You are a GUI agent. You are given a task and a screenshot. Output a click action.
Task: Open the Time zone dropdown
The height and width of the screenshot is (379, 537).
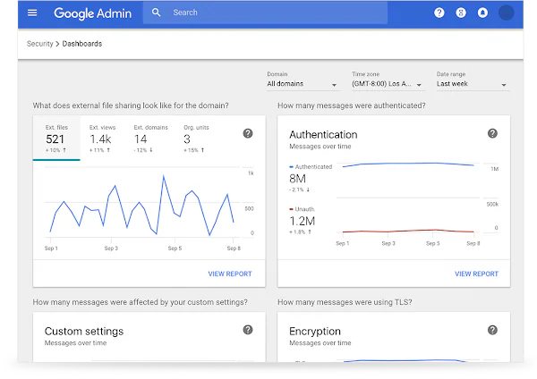[388, 84]
